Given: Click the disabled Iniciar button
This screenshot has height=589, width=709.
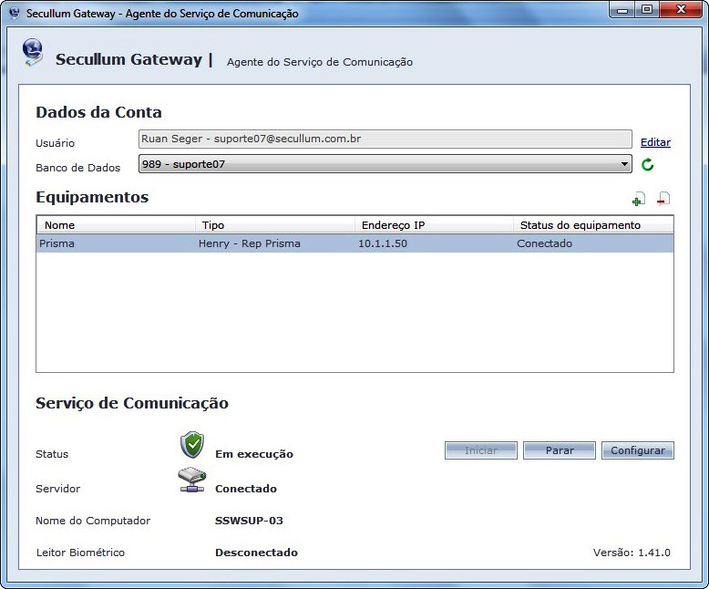Looking at the screenshot, I should coord(481,450).
